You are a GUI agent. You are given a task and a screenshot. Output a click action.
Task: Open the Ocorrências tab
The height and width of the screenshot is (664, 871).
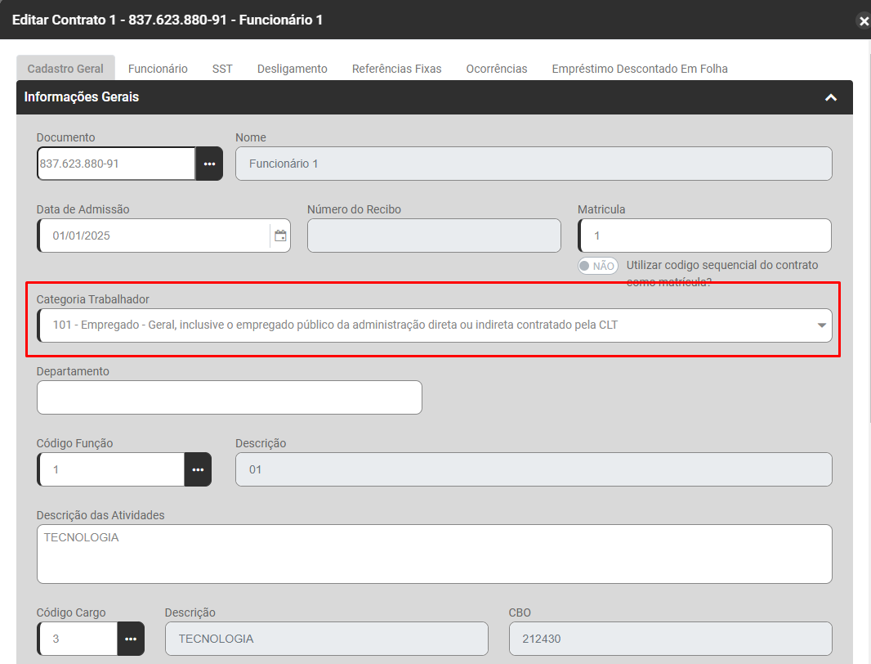click(497, 69)
